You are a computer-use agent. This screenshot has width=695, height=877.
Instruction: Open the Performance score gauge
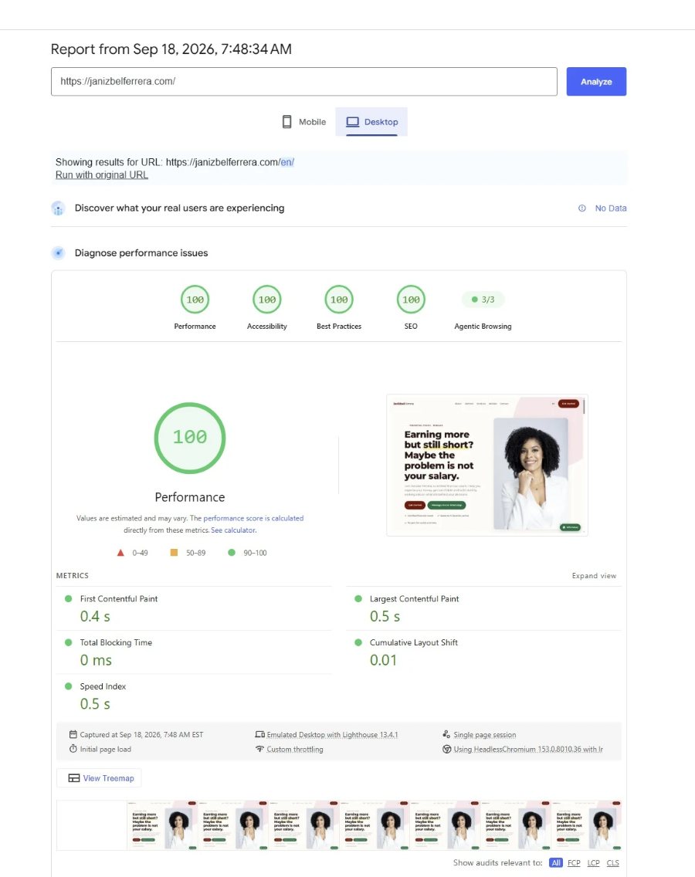(195, 300)
